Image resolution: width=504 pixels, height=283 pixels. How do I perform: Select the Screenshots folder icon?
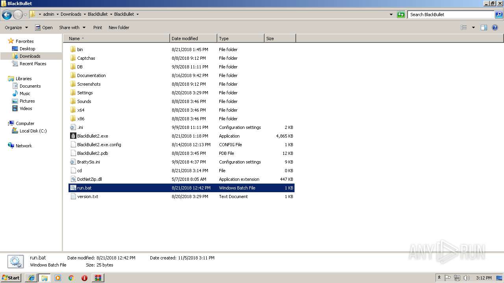[73, 84]
